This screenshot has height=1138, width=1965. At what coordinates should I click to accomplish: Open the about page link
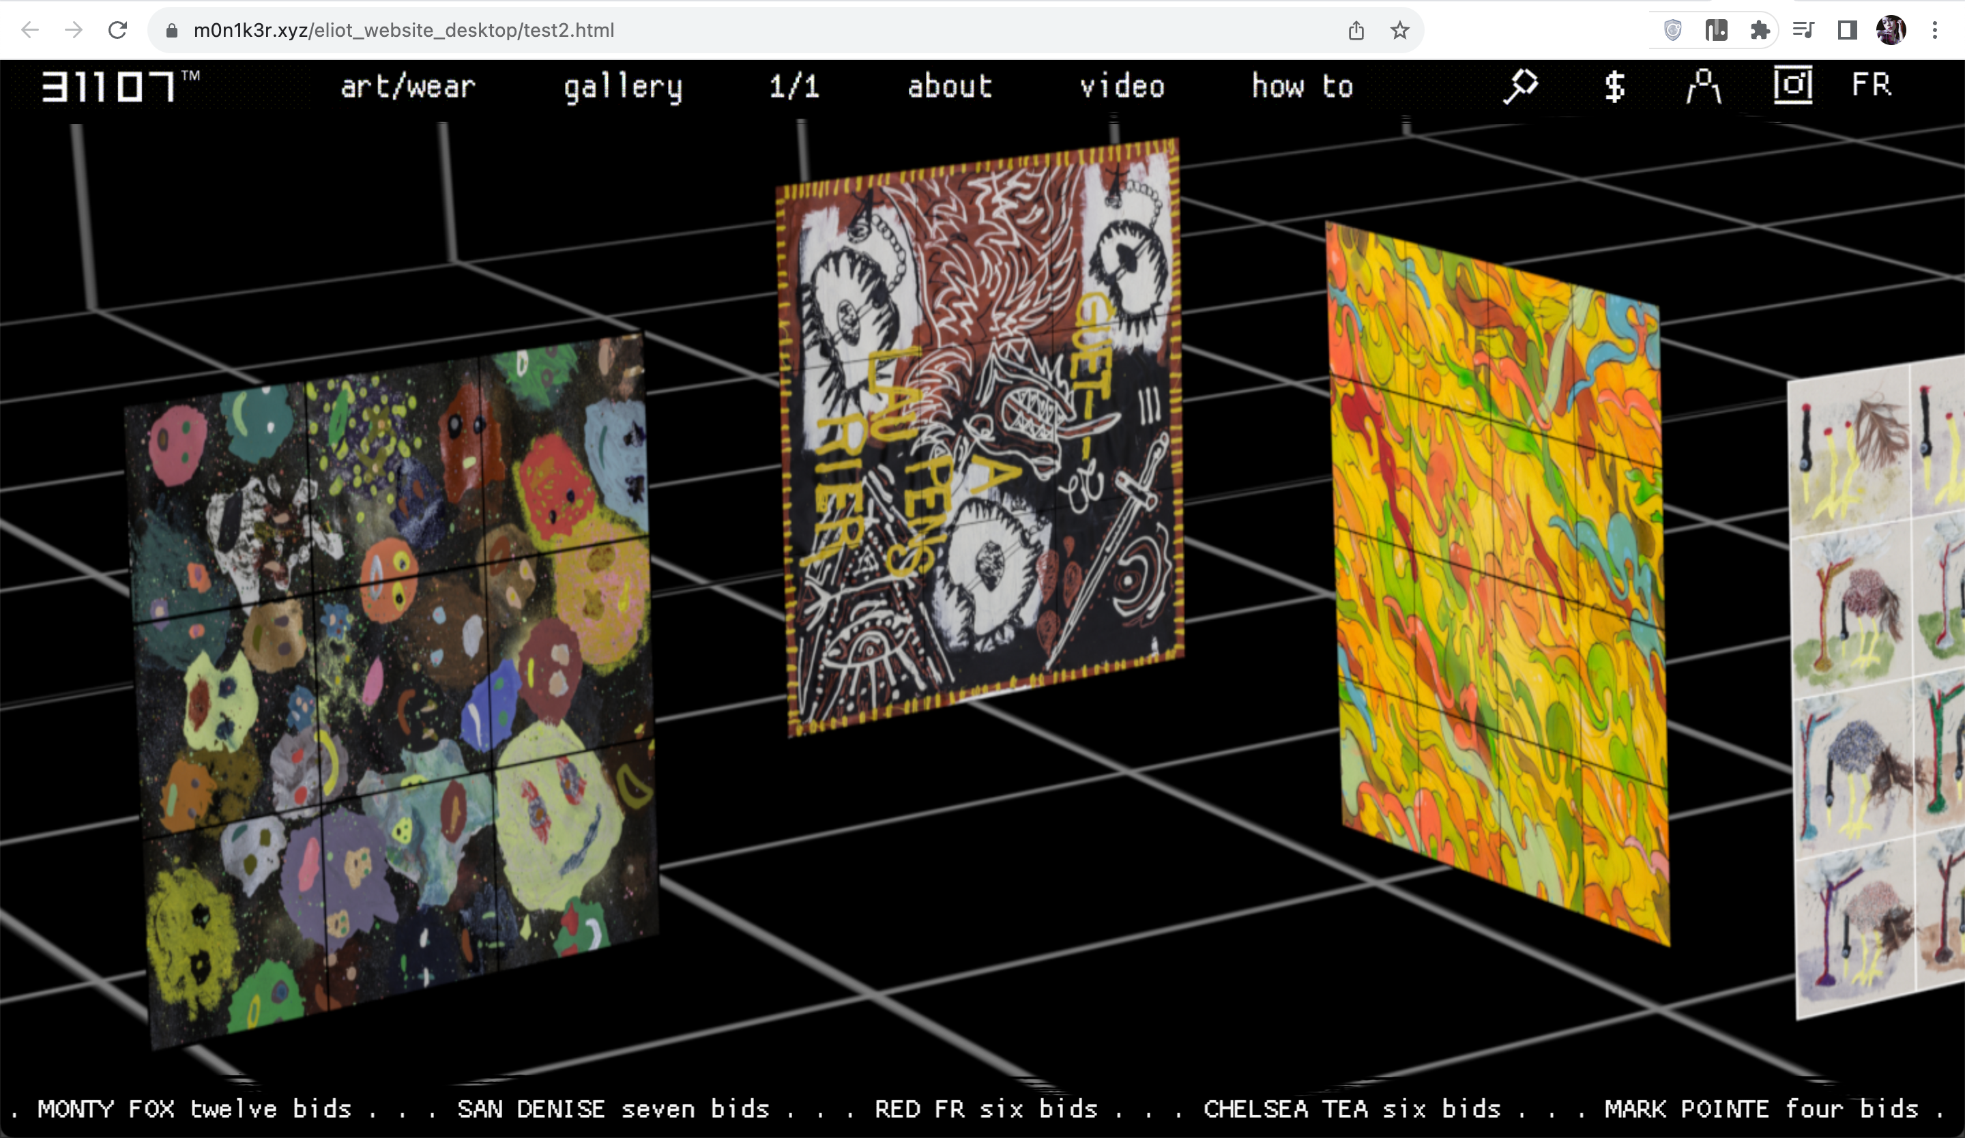pos(949,86)
